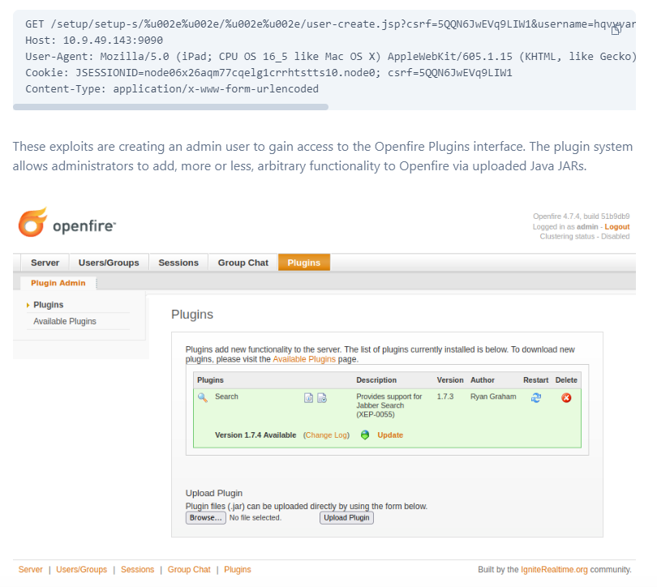This screenshot has height=587, width=657.
Task: Select Available Plugins in the sidebar
Action: coord(65,322)
